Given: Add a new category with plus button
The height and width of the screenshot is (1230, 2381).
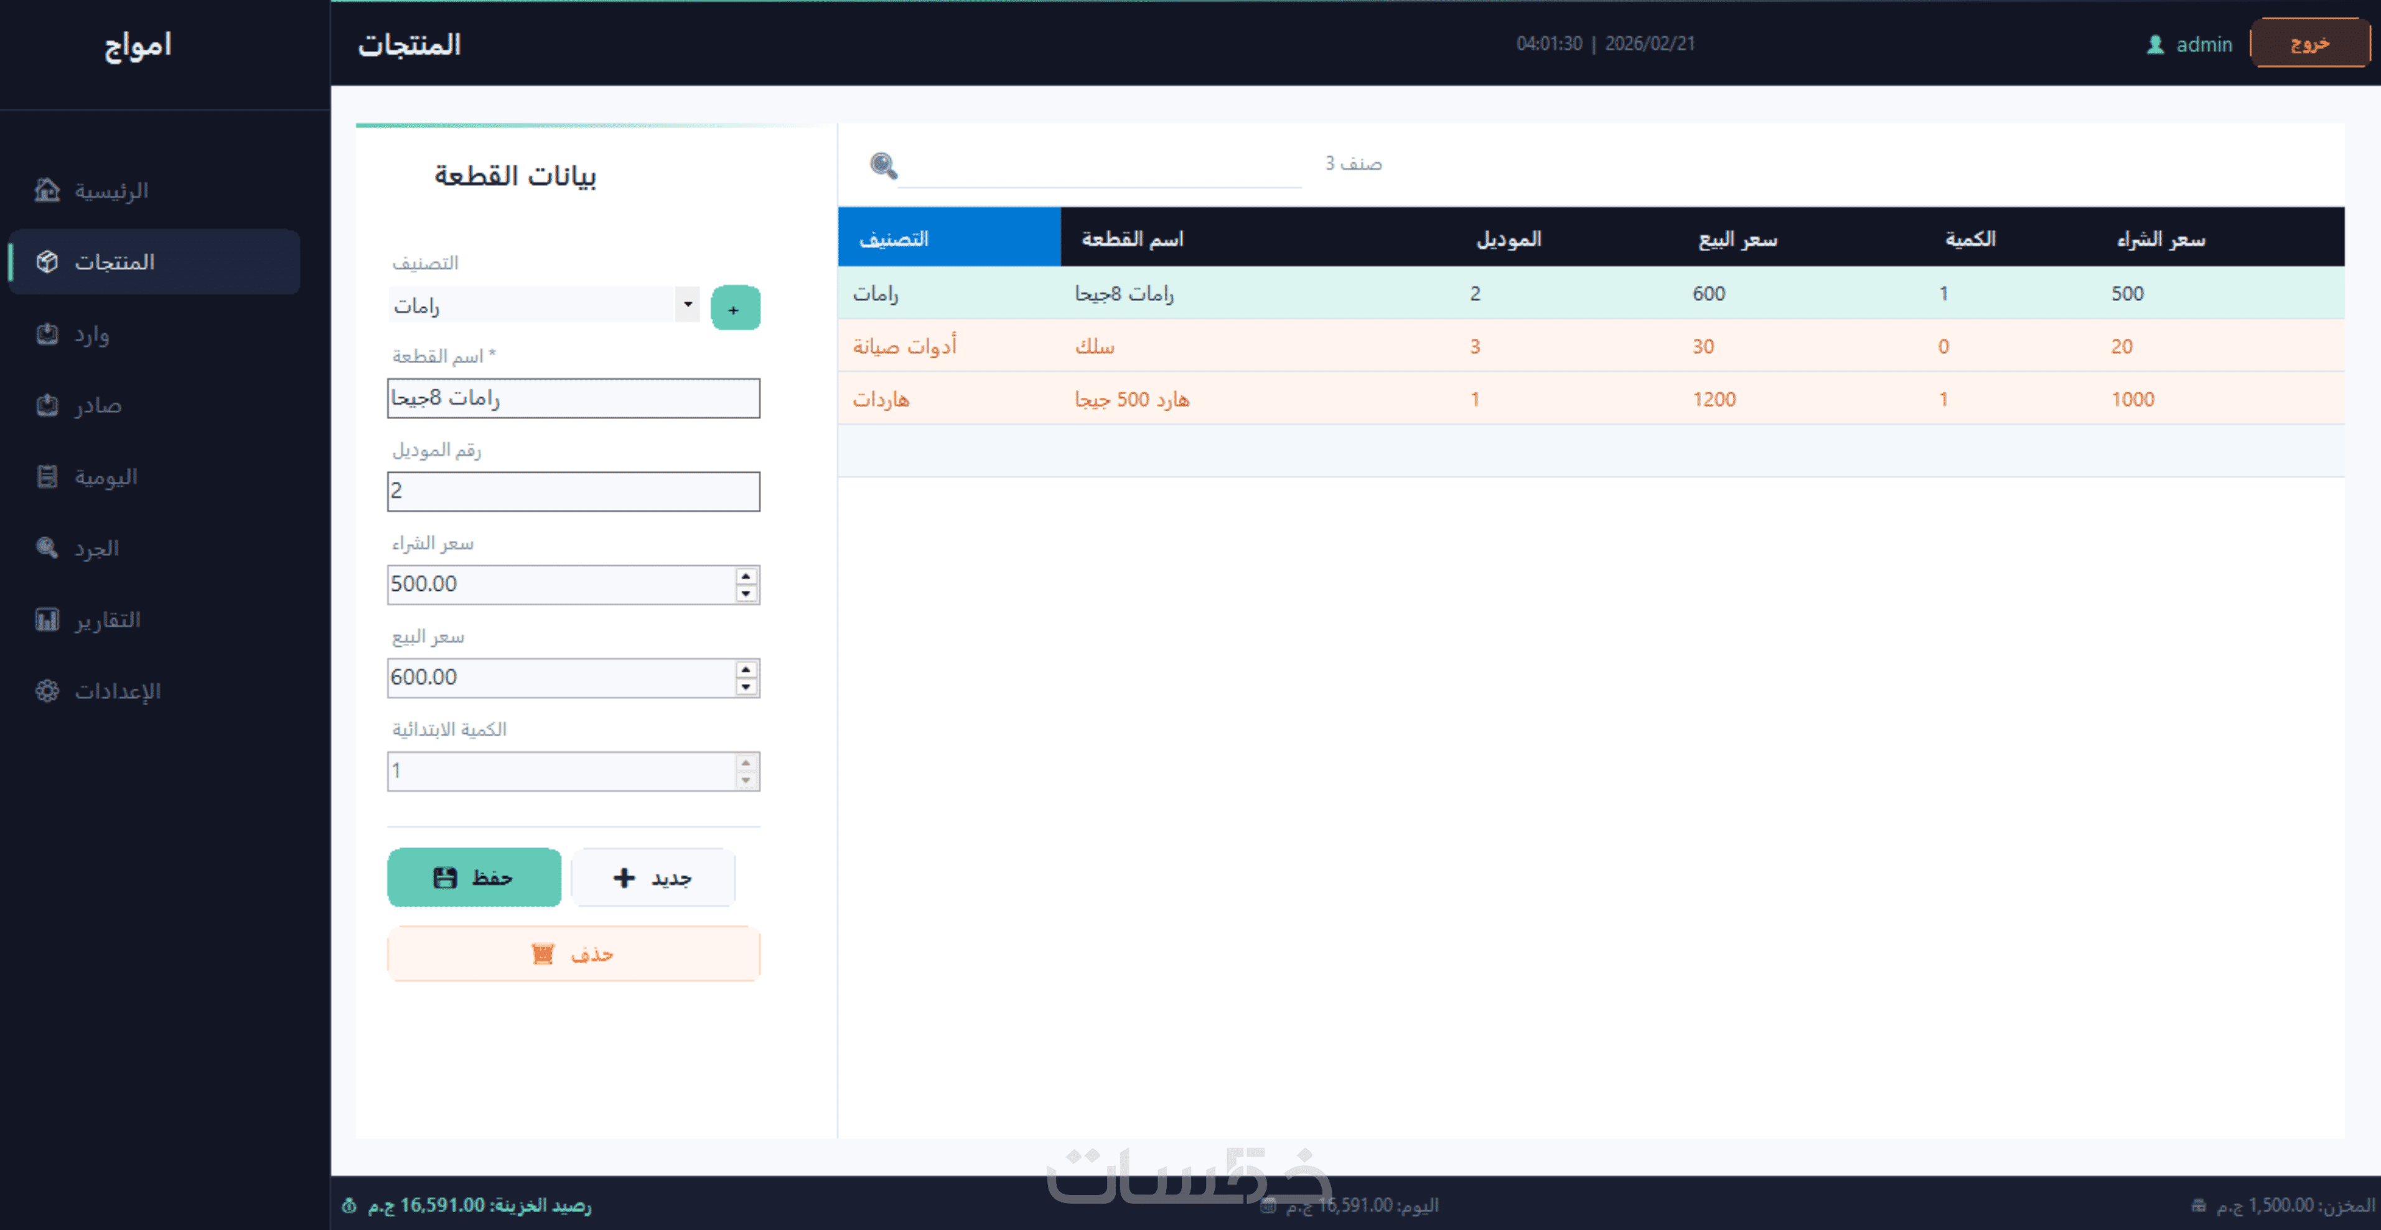Looking at the screenshot, I should pos(734,308).
